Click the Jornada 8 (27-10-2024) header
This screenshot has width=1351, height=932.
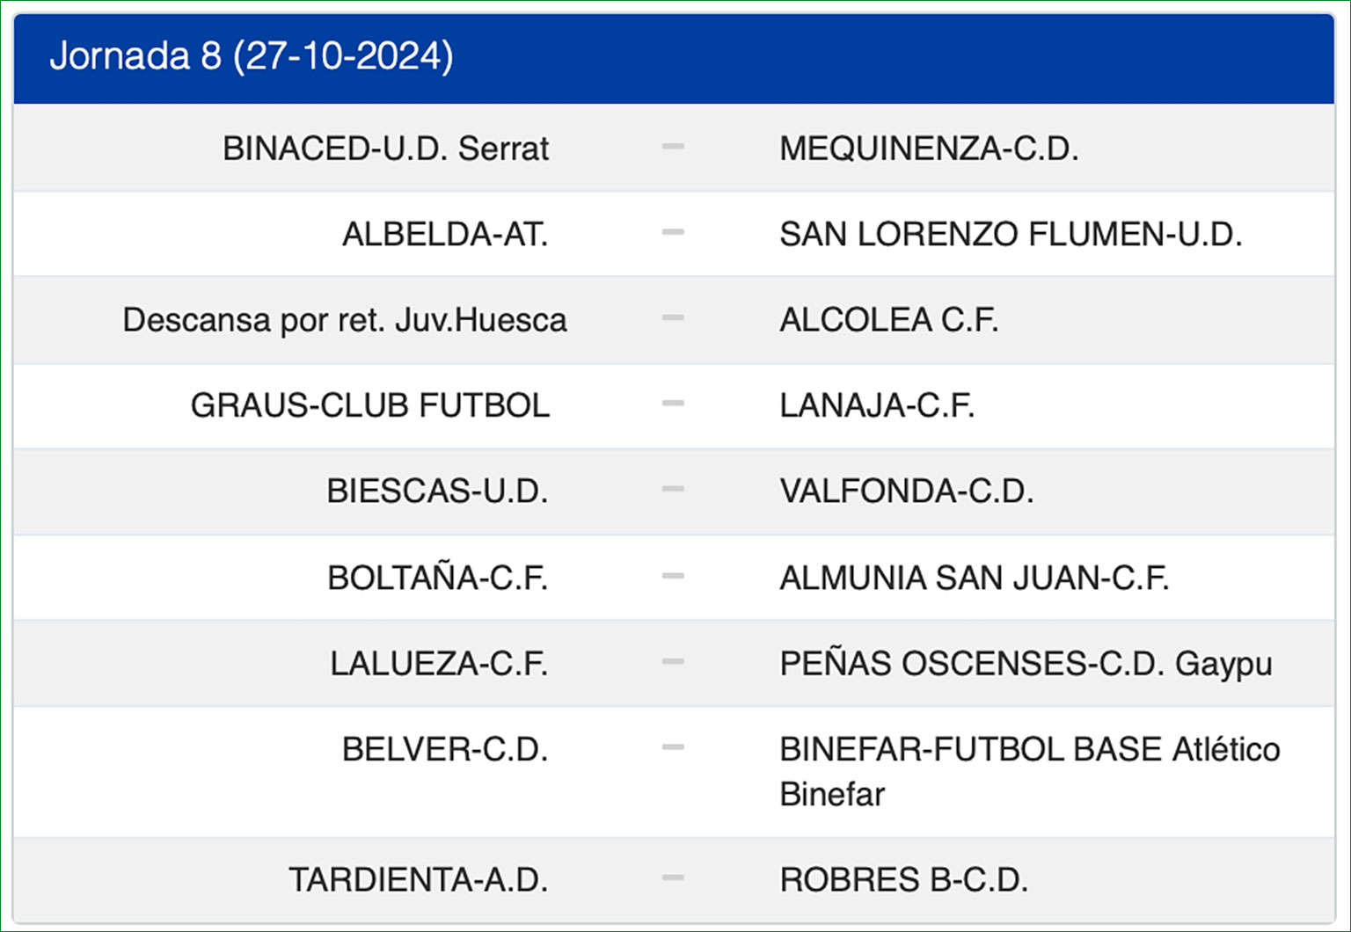(252, 56)
